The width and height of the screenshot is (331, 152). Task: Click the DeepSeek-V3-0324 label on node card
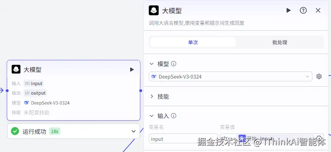click(50, 103)
